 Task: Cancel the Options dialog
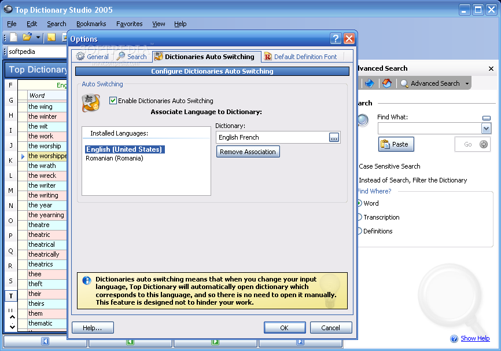pyautogui.click(x=331, y=328)
